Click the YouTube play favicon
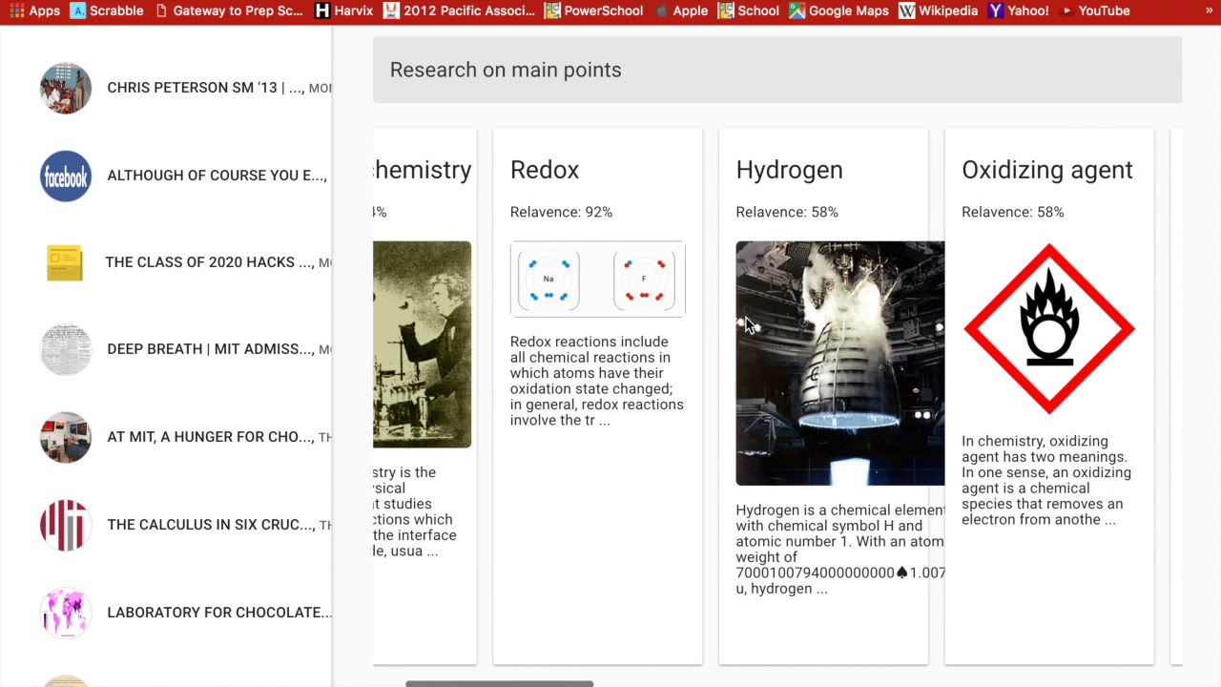The height and width of the screenshot is (687, 1221). [x=1066, y=10]
